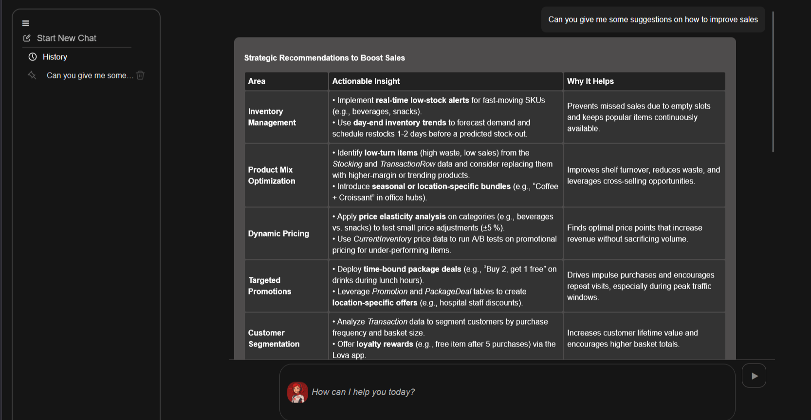The image size is (811, 420).
Task: Click the 'Actionable Insight' column header
Action: coord(445,81)
